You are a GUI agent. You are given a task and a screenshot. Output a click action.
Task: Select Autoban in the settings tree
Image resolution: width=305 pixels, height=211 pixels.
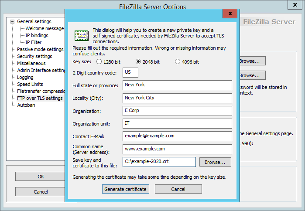(x=26, y=105)
